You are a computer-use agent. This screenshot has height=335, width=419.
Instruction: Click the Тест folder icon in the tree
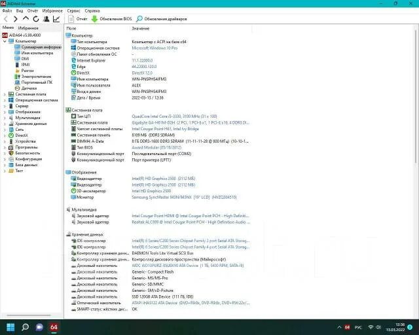[11, 171]
